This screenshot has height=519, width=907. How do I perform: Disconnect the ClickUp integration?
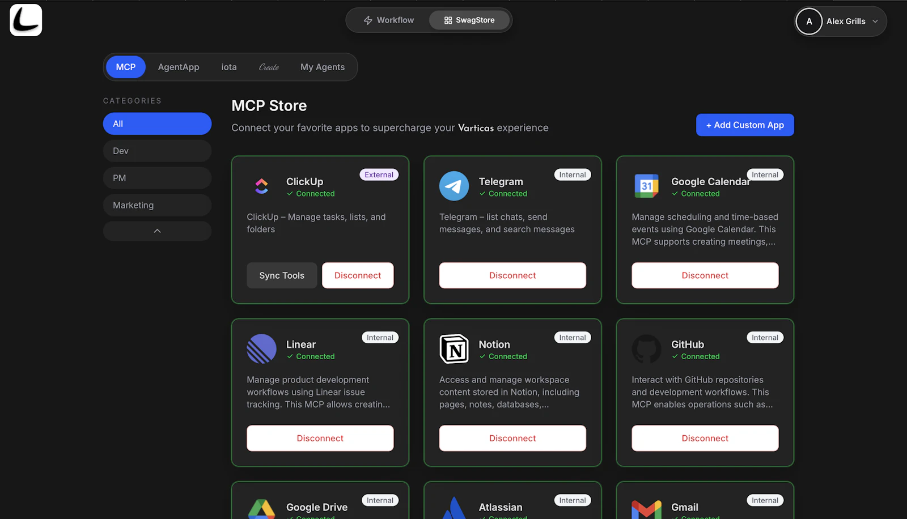coord(358,275)
